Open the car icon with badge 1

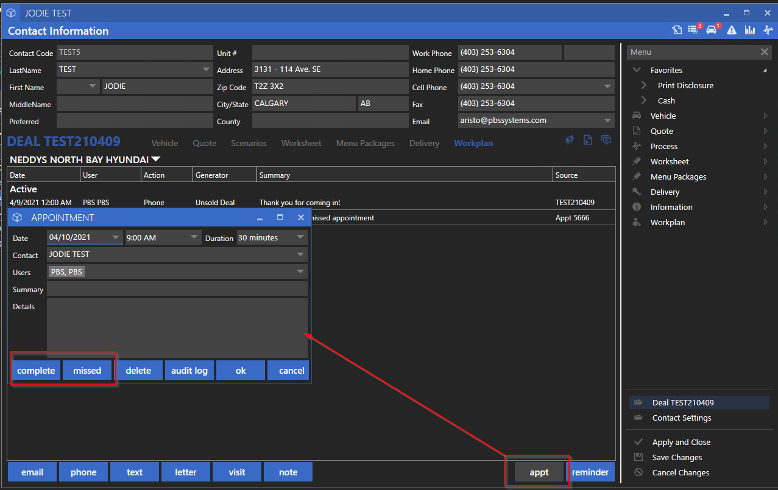click(712, 29)
